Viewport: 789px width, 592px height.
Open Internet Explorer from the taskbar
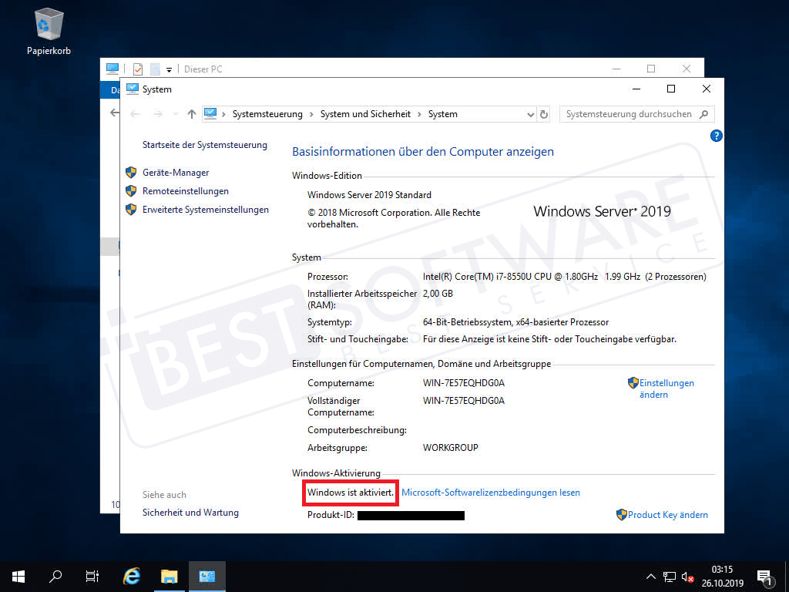click(131, 576)
